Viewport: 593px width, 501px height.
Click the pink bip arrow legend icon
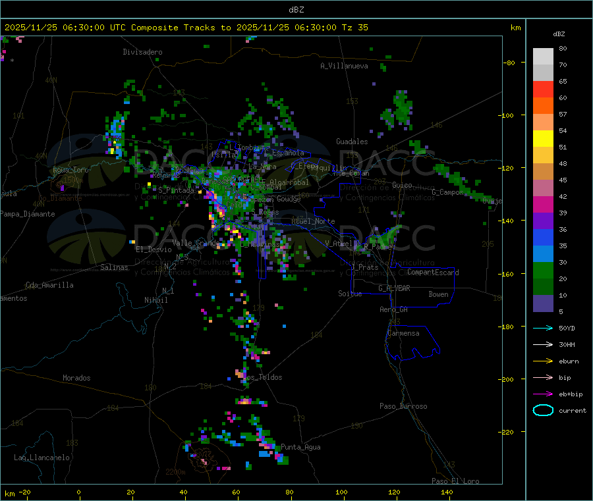tap(543, 377)
